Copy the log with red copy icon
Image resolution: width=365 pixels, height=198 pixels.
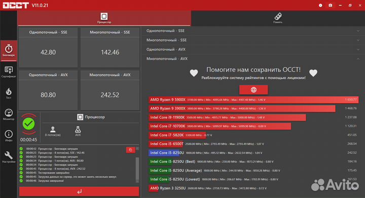pos(130,150)
